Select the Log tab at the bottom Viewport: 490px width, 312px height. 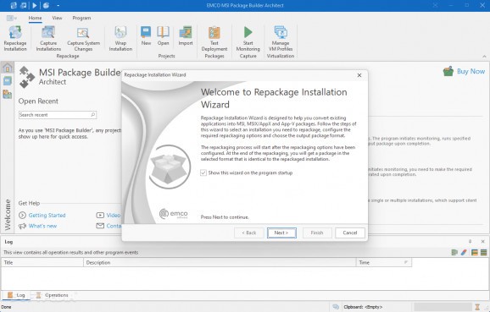coord(16,295)
